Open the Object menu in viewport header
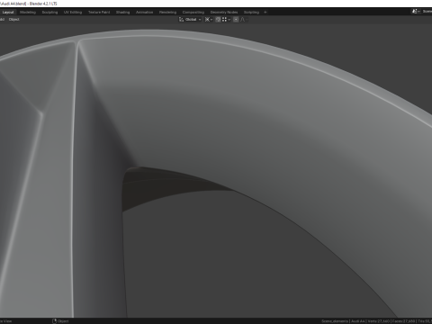432x324 pixels. (x=13, y=20)
